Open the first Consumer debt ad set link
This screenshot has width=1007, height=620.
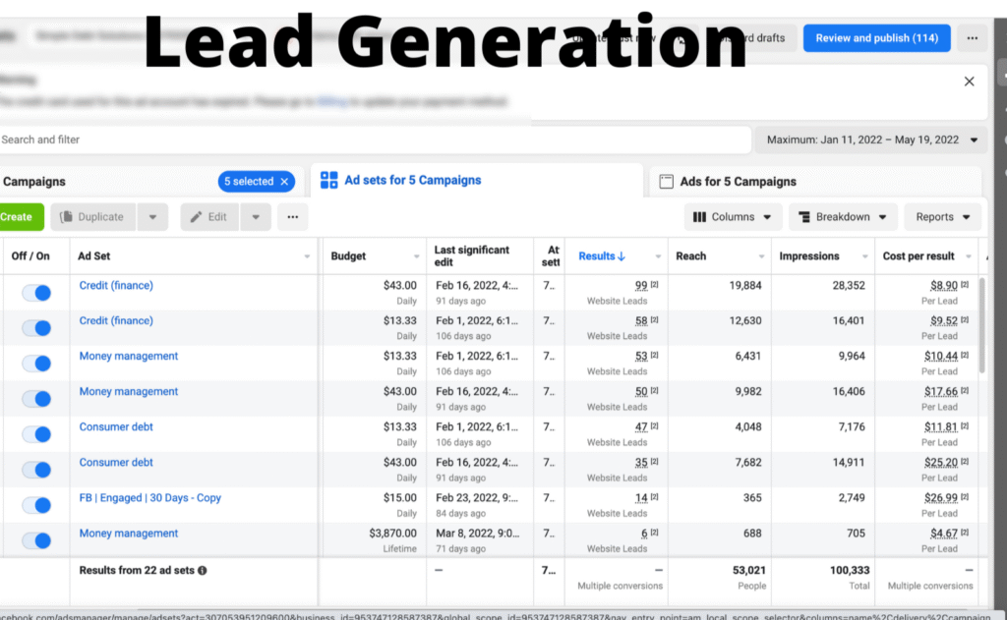(x=116, y=427)
